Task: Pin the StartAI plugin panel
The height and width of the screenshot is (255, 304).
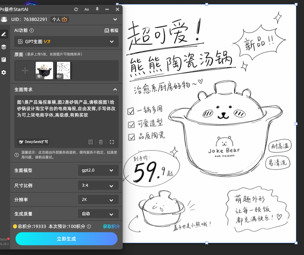Action: 97,9
